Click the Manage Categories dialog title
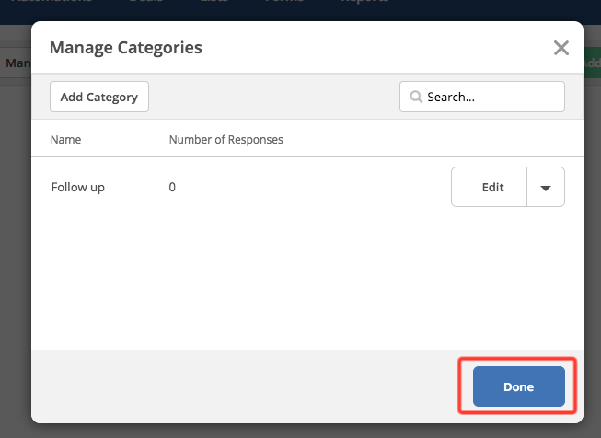The width and height of the screenshot is (601, 438). 125,48
